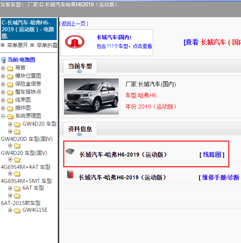This screenshot has width=241, height=243.
Task: Open GW4D20D 车型(国IV) item
Action: tap(27, 139)
